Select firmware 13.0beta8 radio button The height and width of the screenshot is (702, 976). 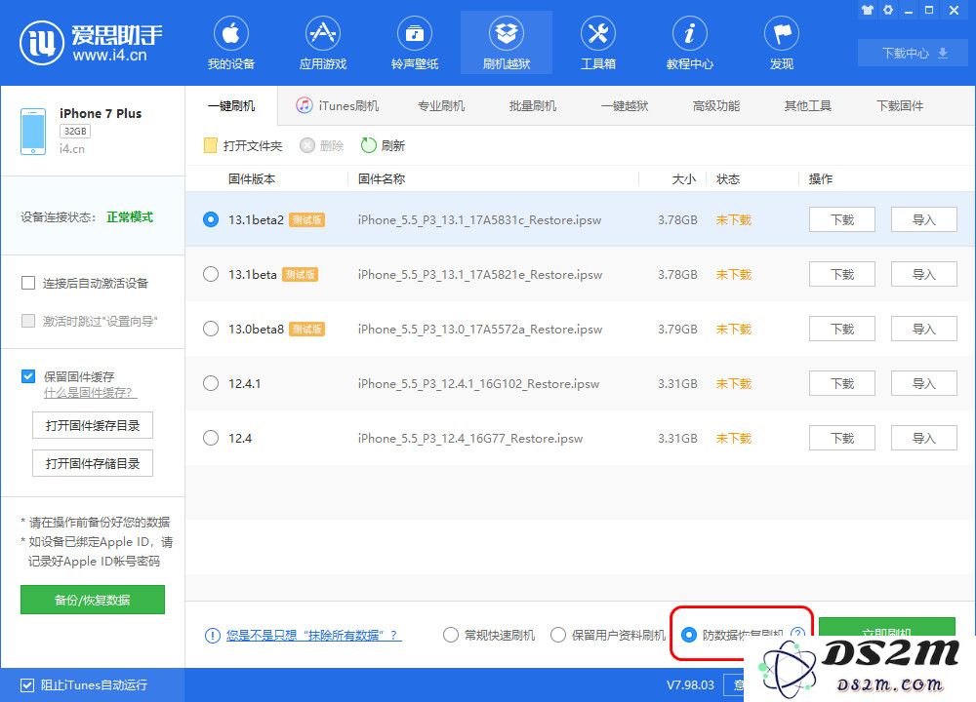click(211, 329)
